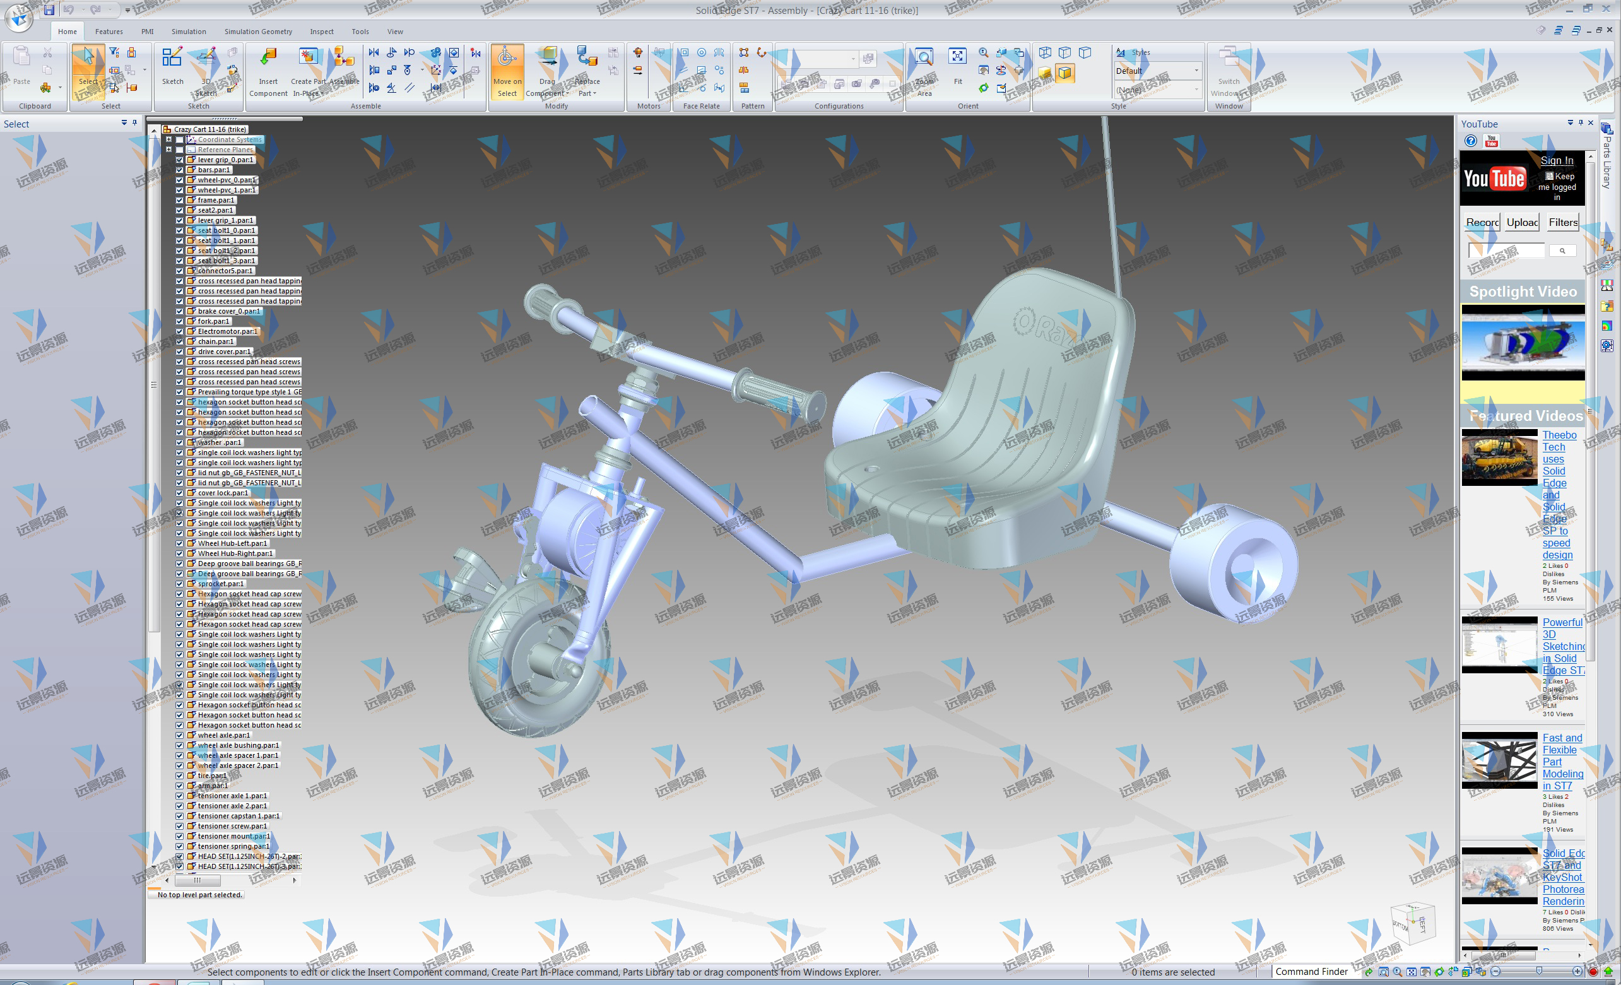
Task: Open the Default styles dropdown
Action: [x=1196, y=71]
